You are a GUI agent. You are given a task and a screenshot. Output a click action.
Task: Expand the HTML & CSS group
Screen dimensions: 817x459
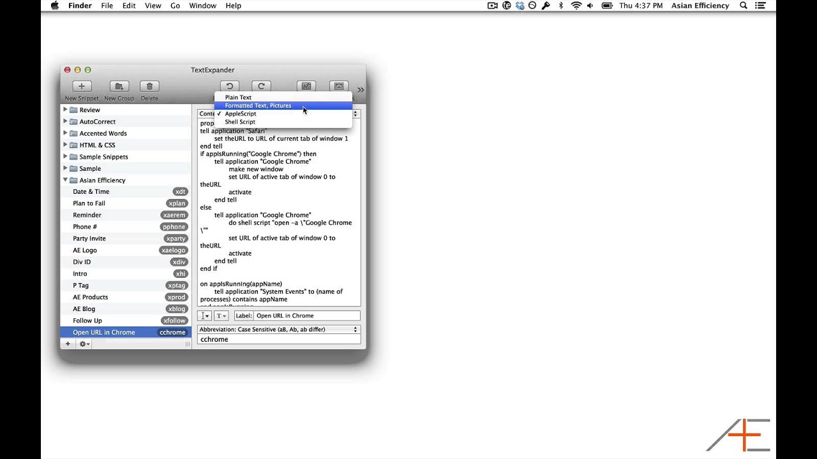click(x=65, y=145)
